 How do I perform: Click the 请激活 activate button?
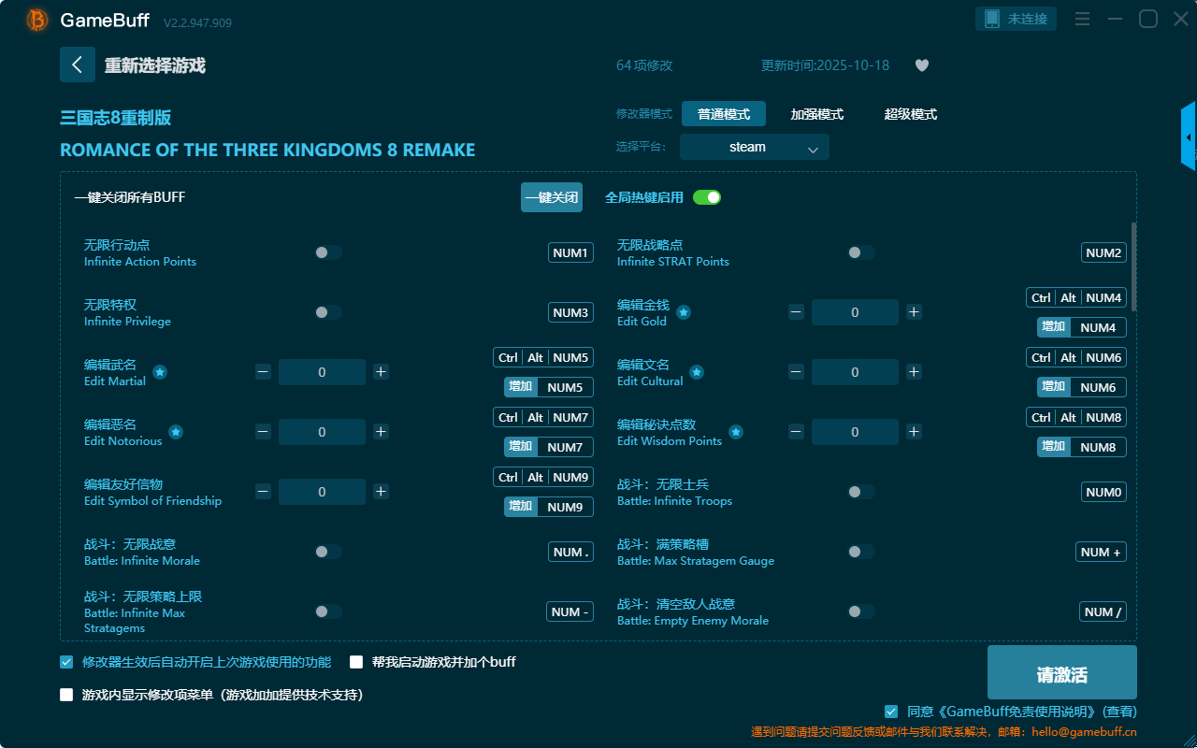tap(1061, 675)
